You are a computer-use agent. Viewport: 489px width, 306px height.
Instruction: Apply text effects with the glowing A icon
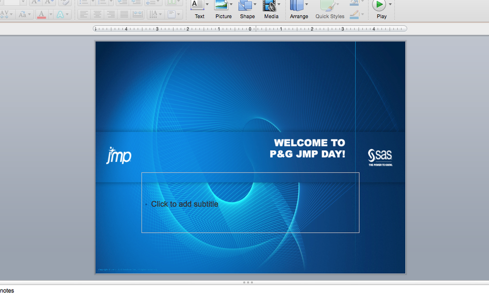[60, 14]
